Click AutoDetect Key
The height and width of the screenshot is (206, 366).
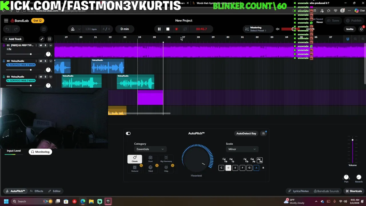pos(246,133)
